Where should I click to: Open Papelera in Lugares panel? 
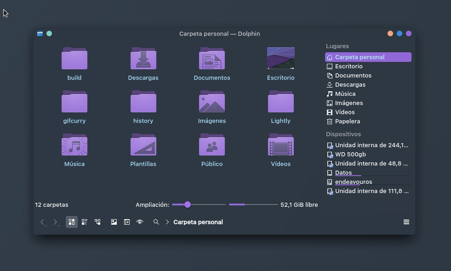click(368, 122)
